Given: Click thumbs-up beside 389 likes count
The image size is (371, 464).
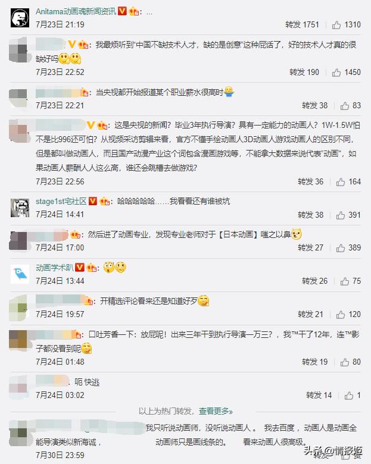Looking at the screenshot, I should tap(341, 248).
